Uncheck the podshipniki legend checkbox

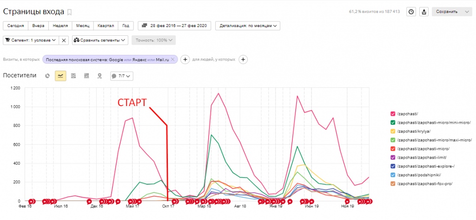[392, 175]
